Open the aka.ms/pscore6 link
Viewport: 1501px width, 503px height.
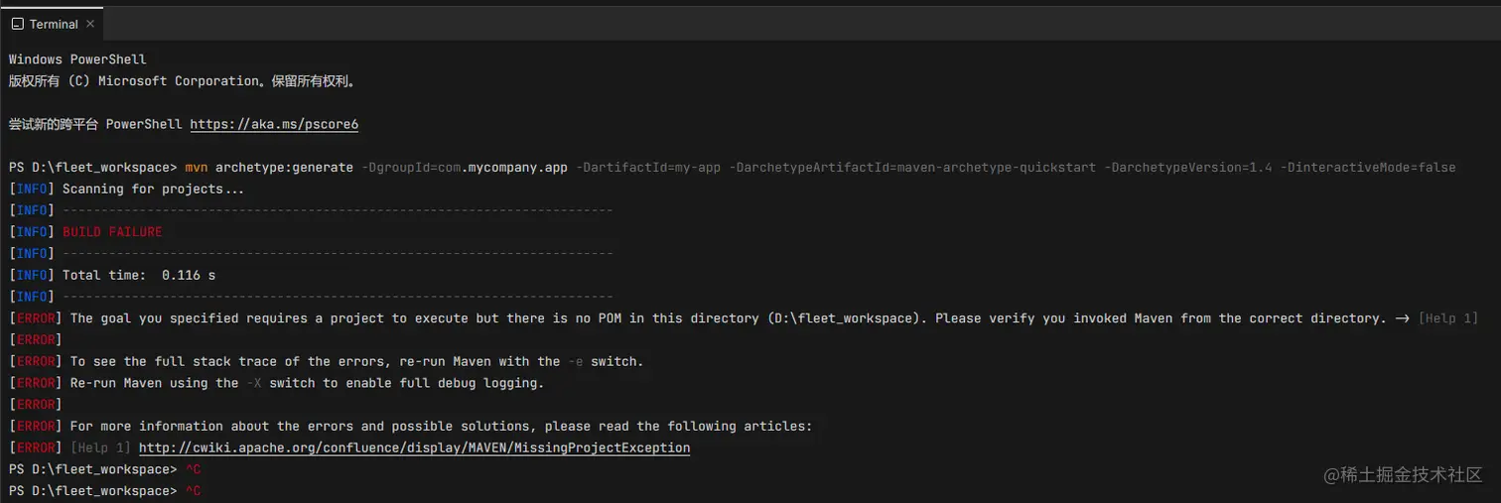click(x=274, y=124)
